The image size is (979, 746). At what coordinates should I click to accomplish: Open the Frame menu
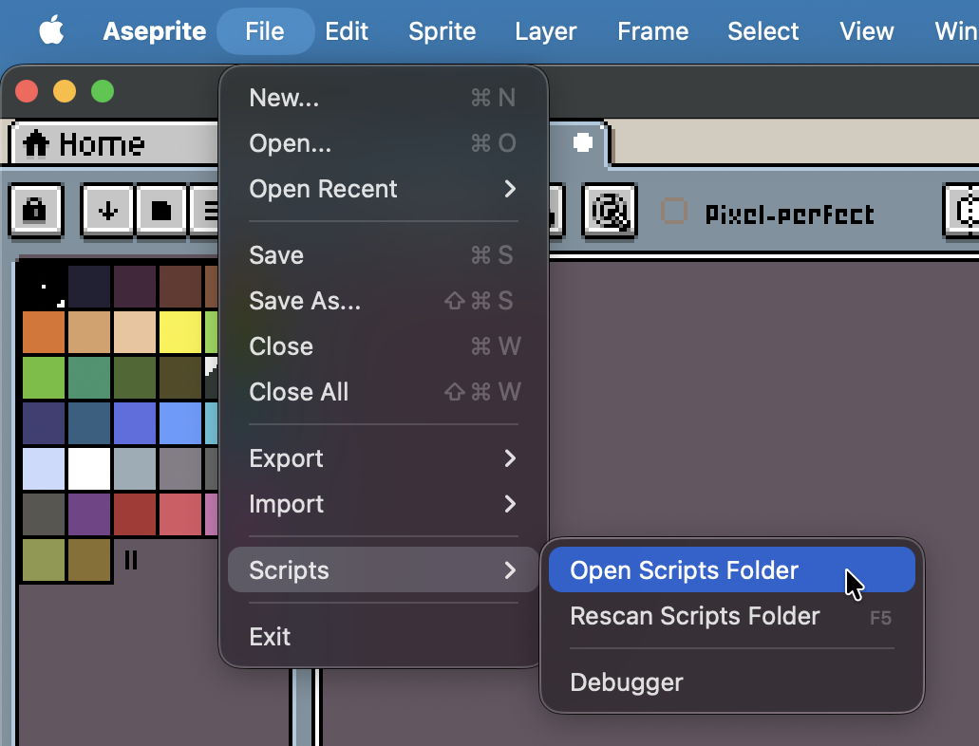tap(653, 30)
